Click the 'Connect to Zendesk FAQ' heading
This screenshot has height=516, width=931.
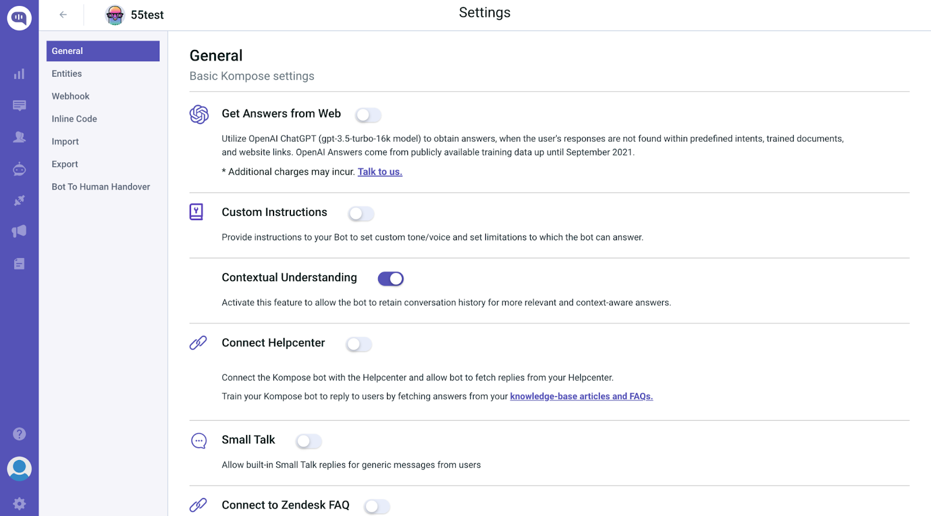tap(286, 505)
